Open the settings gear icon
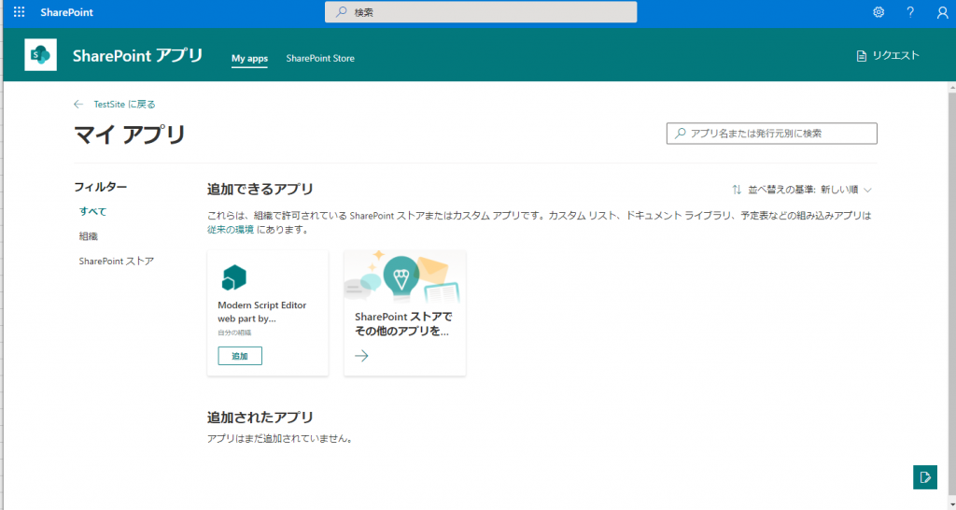 point(879,12)
